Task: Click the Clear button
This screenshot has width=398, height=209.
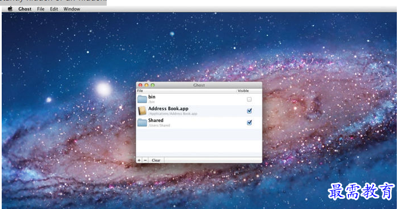Action: pos(156,160)
